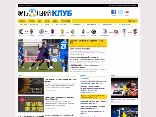The image size is (156, 117).
Task: Click the Чорноморець club crest
Action: pos(105,32)
